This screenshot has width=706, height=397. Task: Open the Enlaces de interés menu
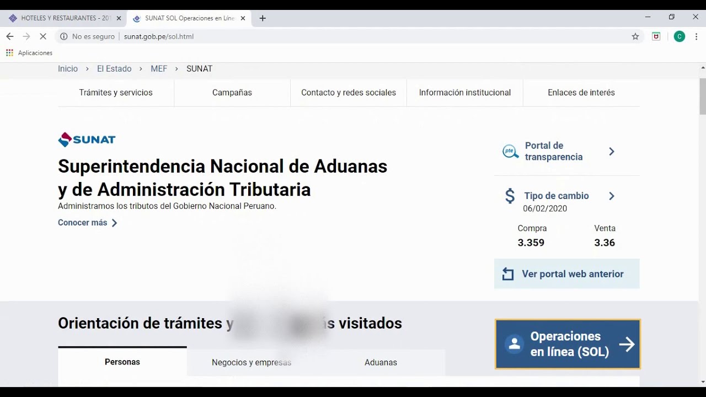(x=581, y=93)
